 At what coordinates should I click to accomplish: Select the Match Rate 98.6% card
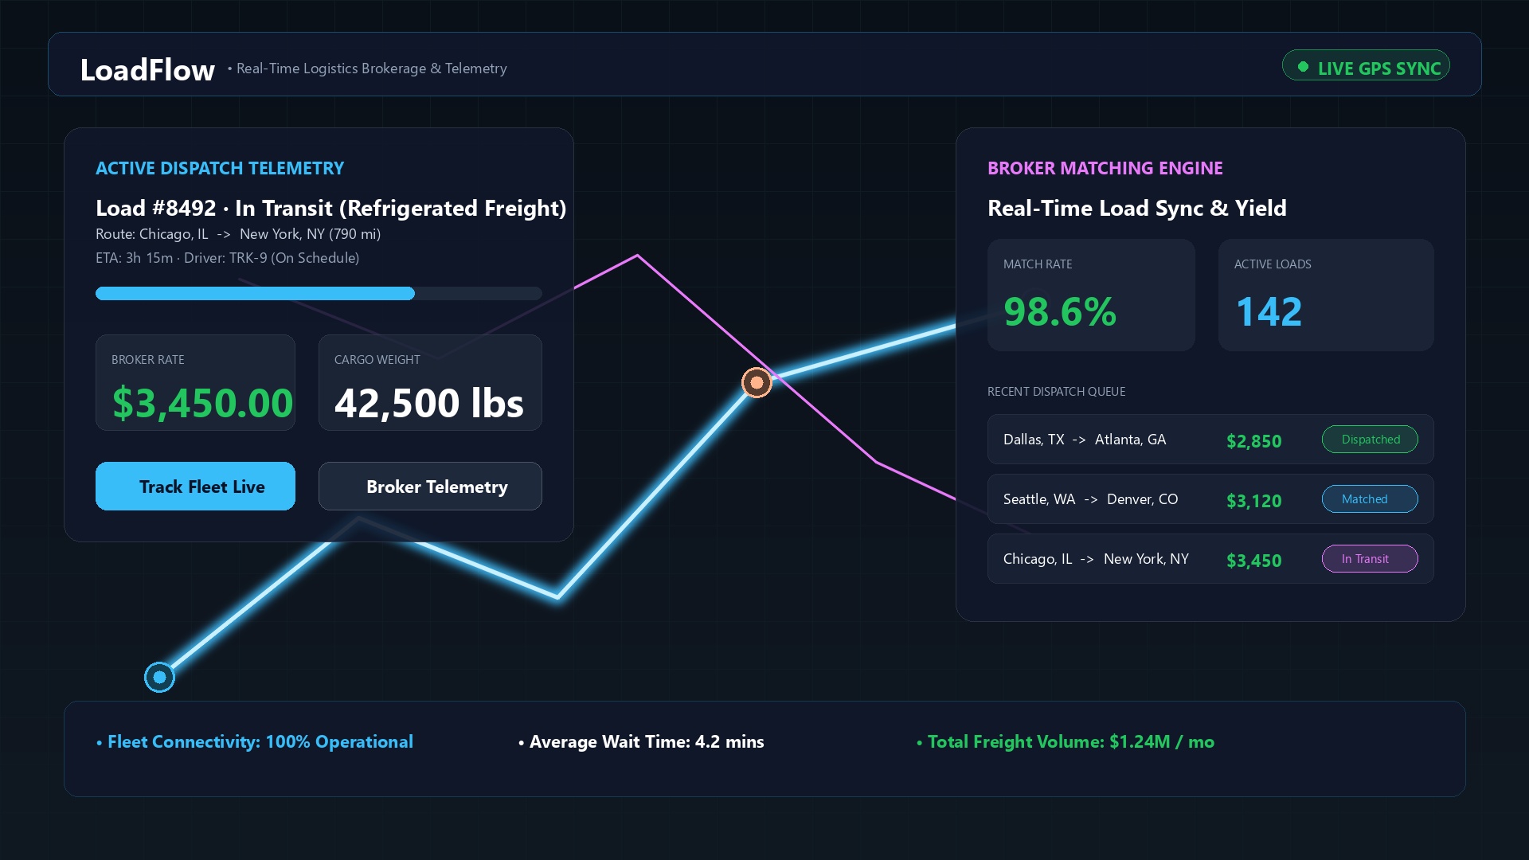(x=1091, y=295)
